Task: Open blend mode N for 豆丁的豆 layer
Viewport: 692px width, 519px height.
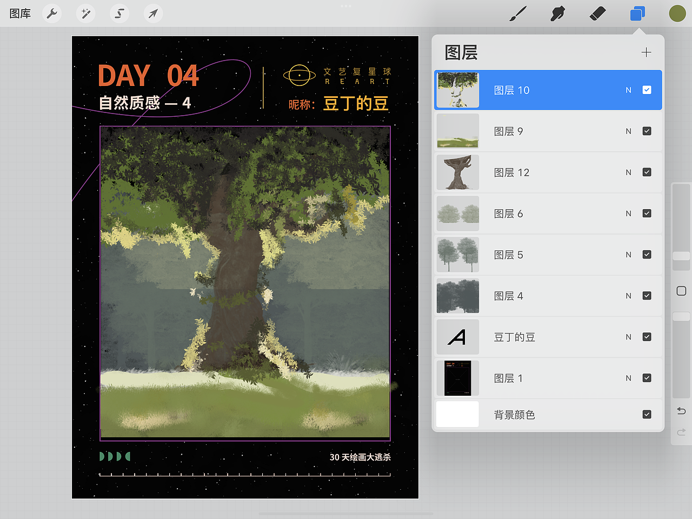Action: (628, 337)
